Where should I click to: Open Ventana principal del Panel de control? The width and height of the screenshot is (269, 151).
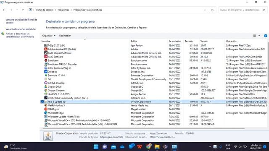(21, 21)
